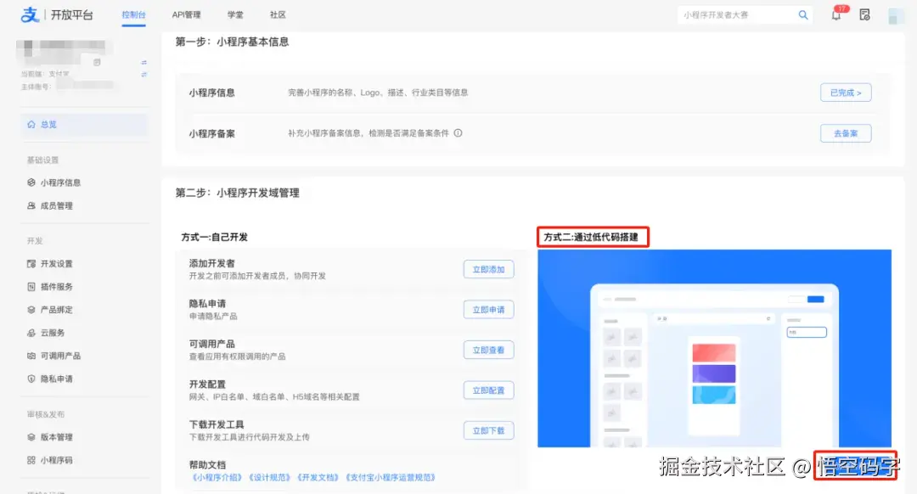The height and width of the screenshot is (494, 917).
Task: Click the copy icon in account panel
Action: coord(97,62)
